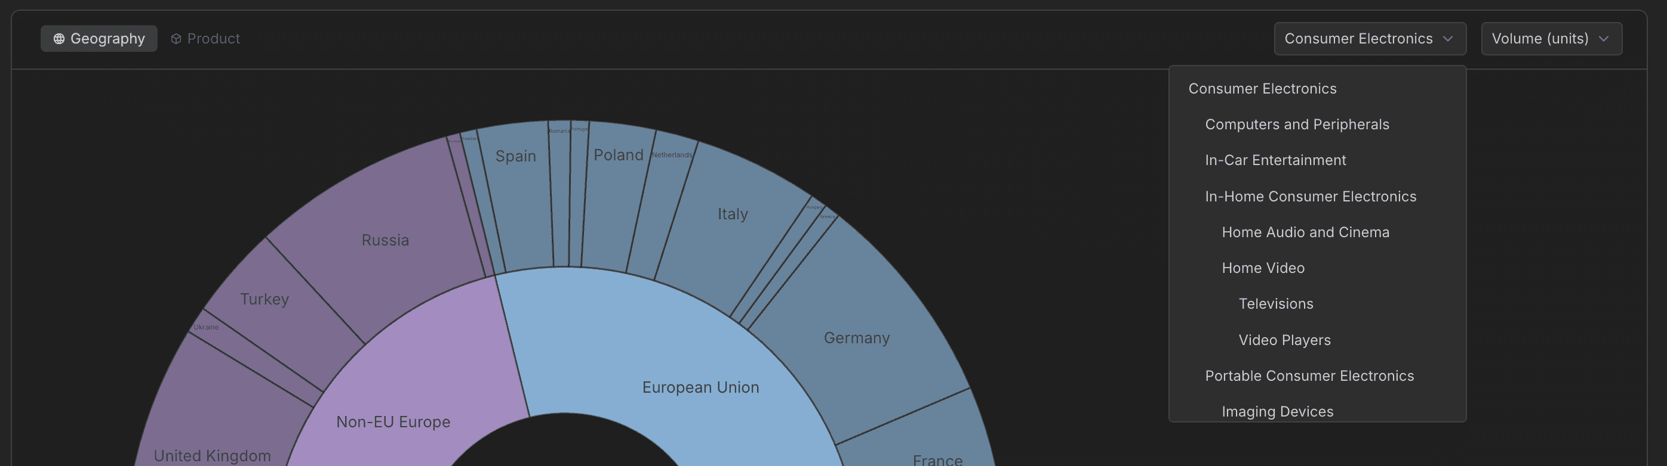Screen dimensions: 1667x466
Task: Choose Consumer Electronics in the dropdown list
Action: 1317,88
